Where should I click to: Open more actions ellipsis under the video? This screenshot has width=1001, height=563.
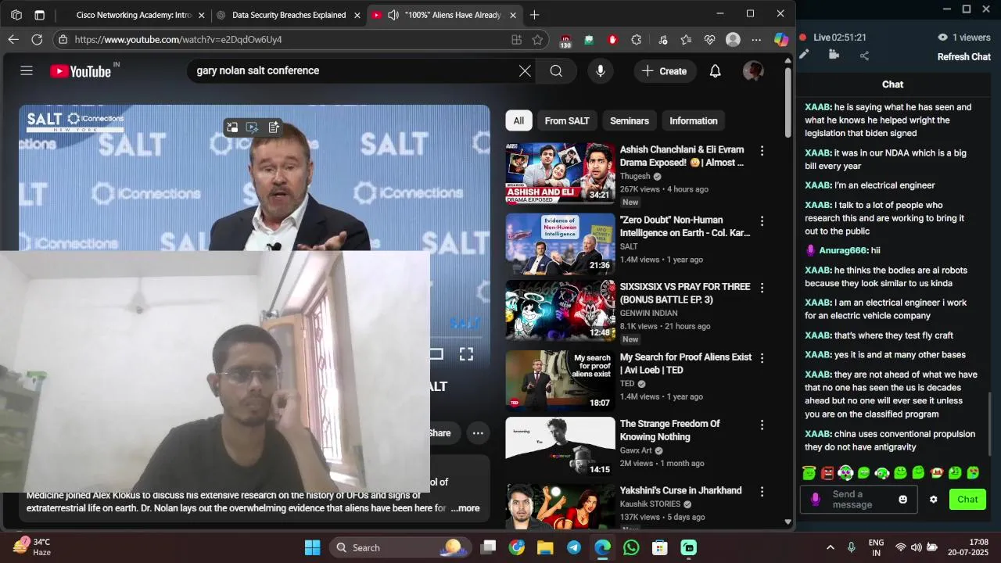(478, 433)
